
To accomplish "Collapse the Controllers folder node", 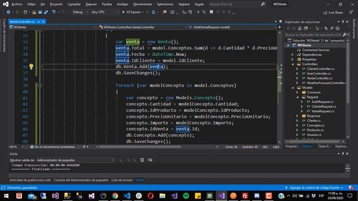I will click(x=293, y=64).
